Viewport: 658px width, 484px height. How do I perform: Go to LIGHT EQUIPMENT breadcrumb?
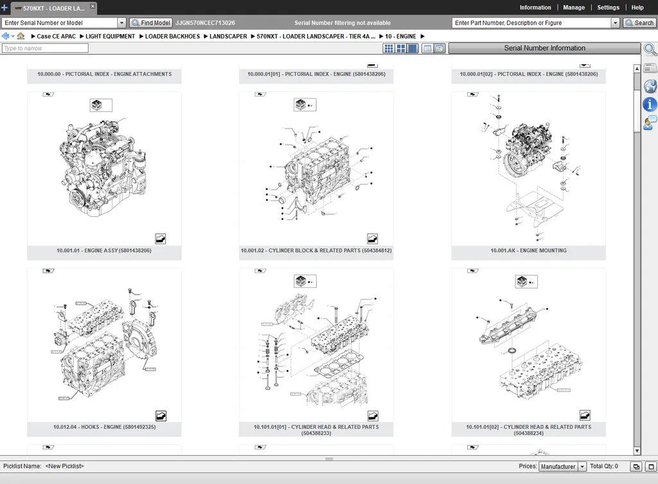point(111,37)
